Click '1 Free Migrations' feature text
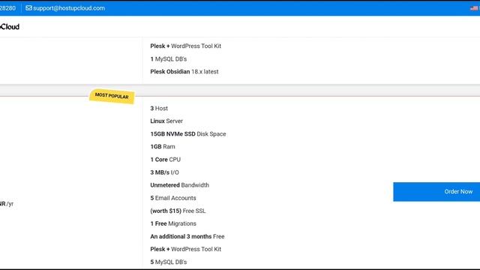Viewport: 480px width, 270px height. pyautogui.click(x=173, y=223)
